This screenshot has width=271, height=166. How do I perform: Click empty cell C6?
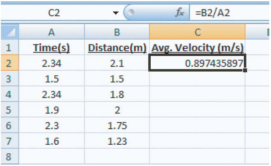(x=197, y=125)
